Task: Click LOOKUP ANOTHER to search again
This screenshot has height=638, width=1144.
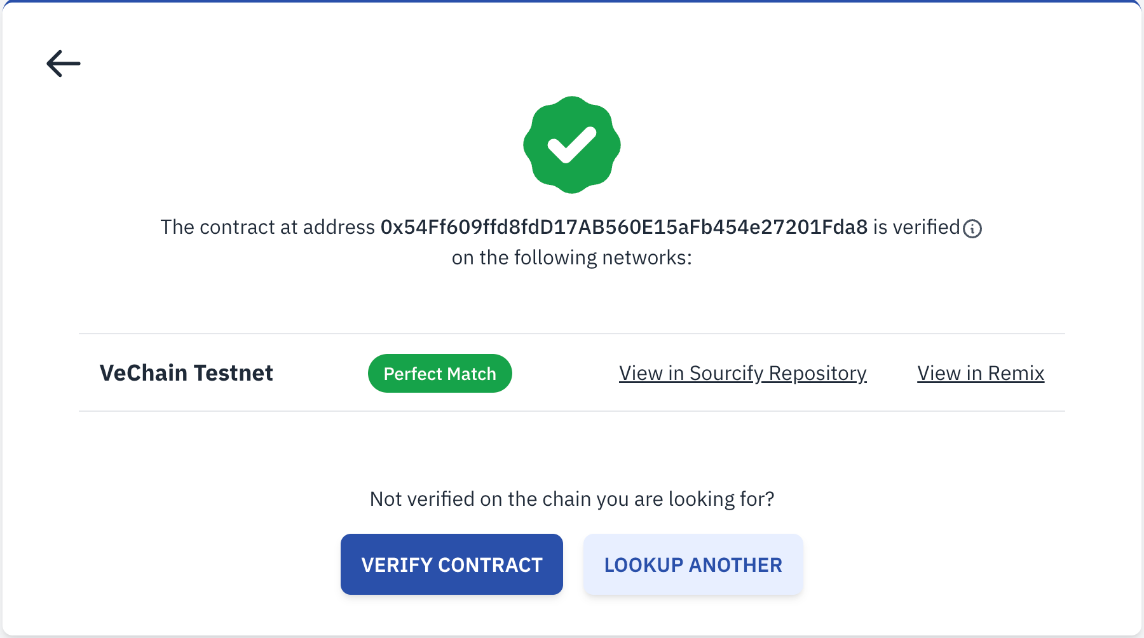Action: pyautogui.click(x=693, y=564)
